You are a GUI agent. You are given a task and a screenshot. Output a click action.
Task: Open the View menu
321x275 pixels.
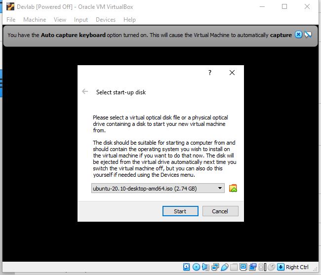click(x=60, y=20)
